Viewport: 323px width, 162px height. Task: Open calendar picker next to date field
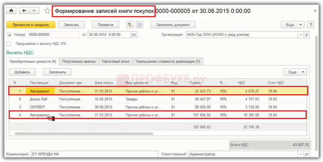coord(134,35)
